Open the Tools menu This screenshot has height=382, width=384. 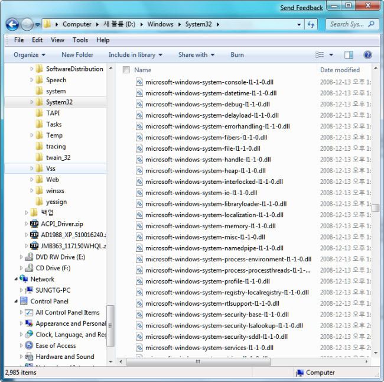pyautogui.click(x=80, y=40)
